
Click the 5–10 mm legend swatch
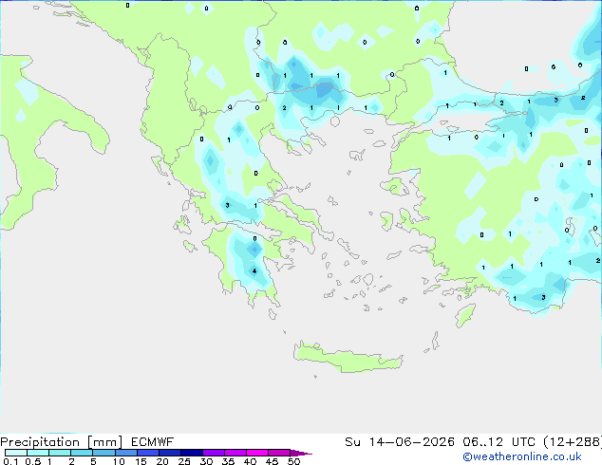103,453
